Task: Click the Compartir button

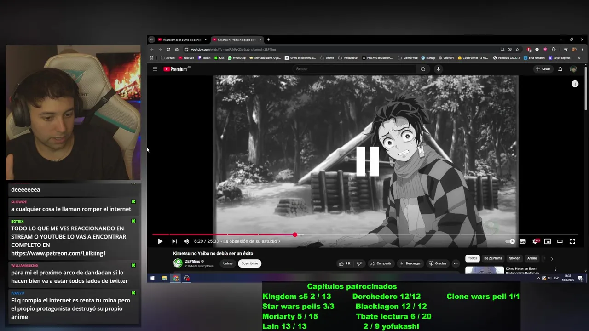Action: tap(381, 263)
